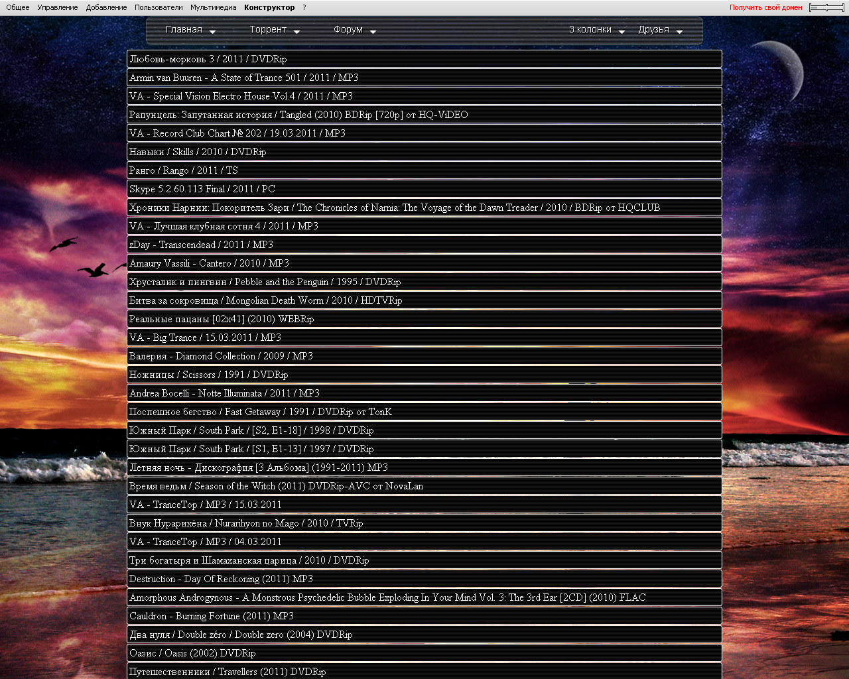
Task: Open the Общее admin menu
Action: 18,8
